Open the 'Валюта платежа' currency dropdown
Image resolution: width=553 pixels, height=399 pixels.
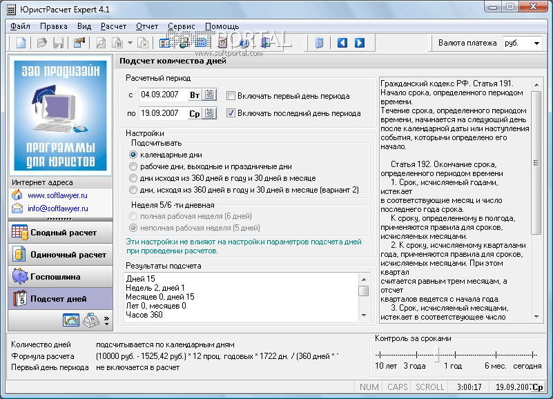point(536,43)
